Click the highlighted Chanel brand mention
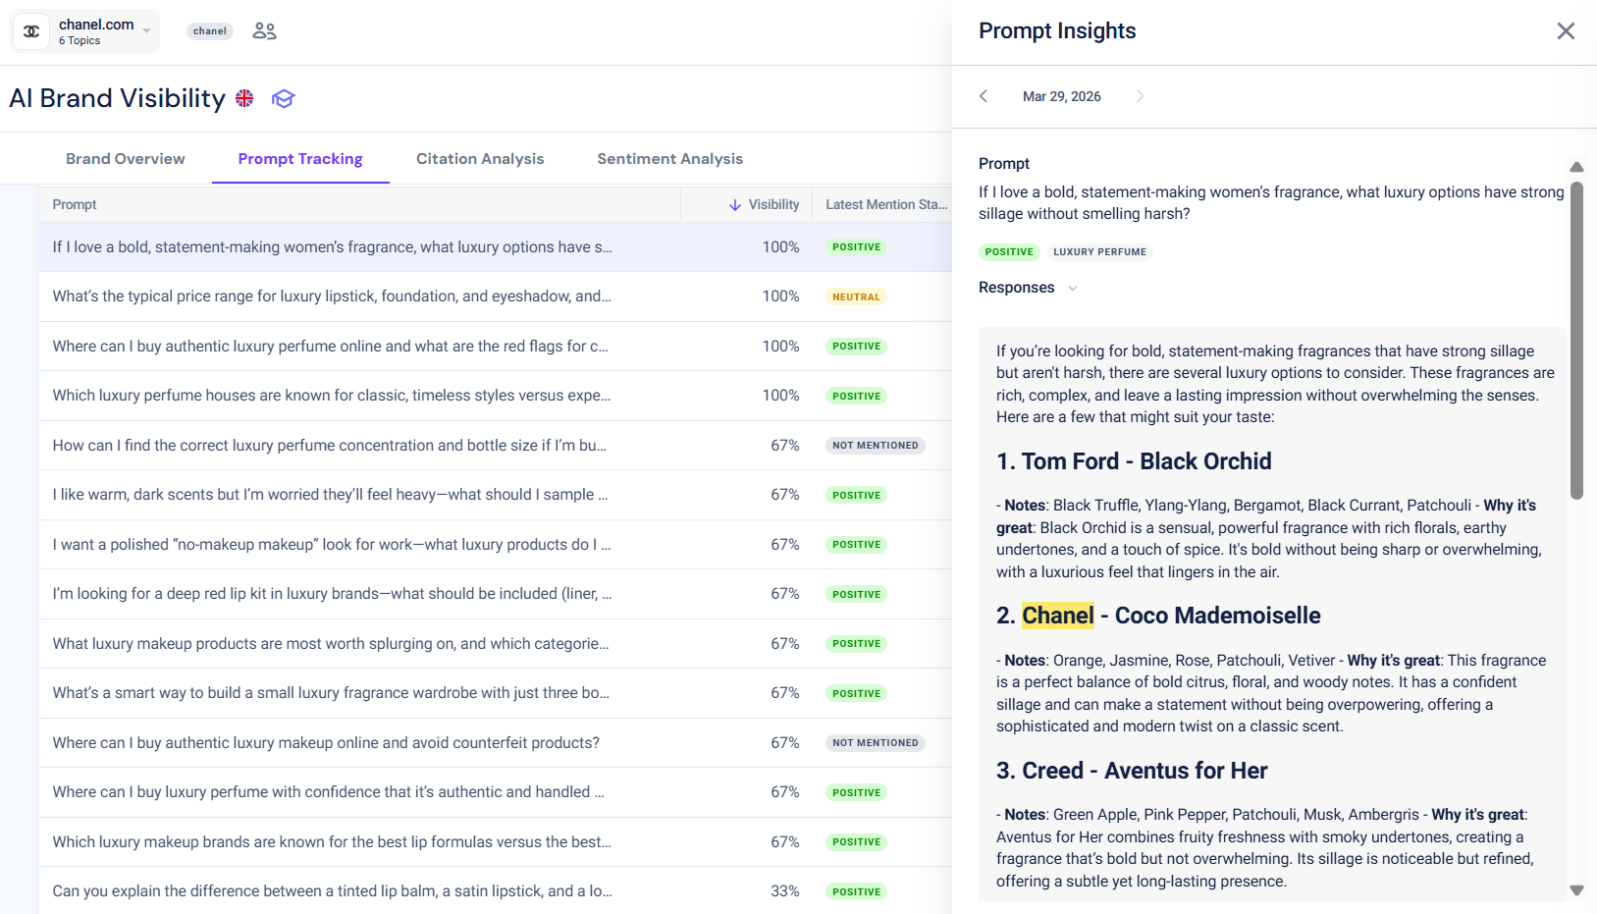 pos(1058,616)
